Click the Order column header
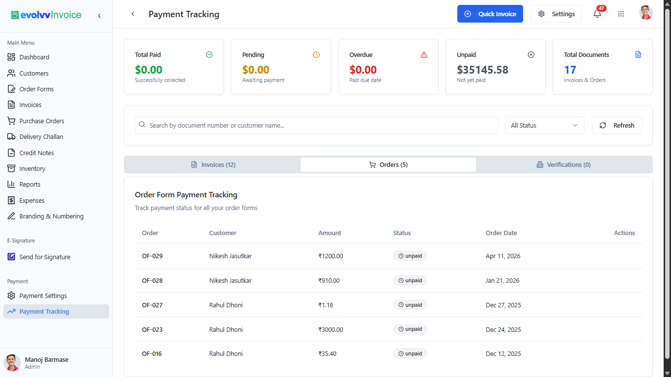 pos(150,233)
